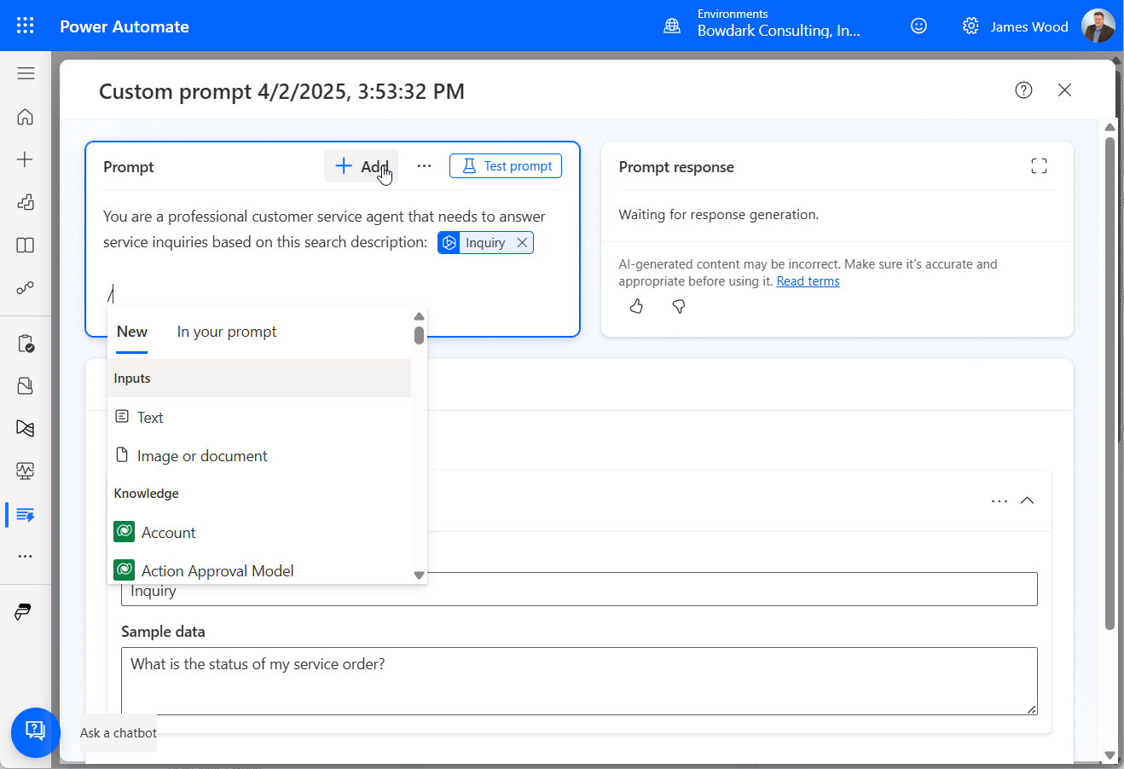
Task: Select Account knowledge source
Action: [x=259, y=533]
